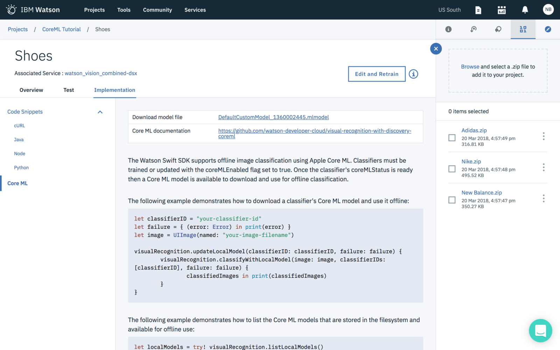
Task: Open the history clock icon in sidebar toolbar
Action: pyautogui.click(x=473, y=29)
